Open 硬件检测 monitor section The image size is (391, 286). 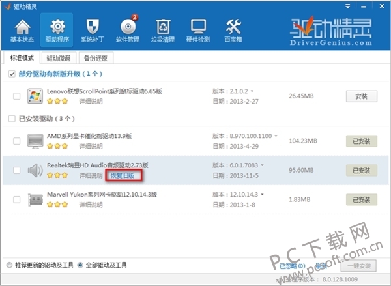198,31
